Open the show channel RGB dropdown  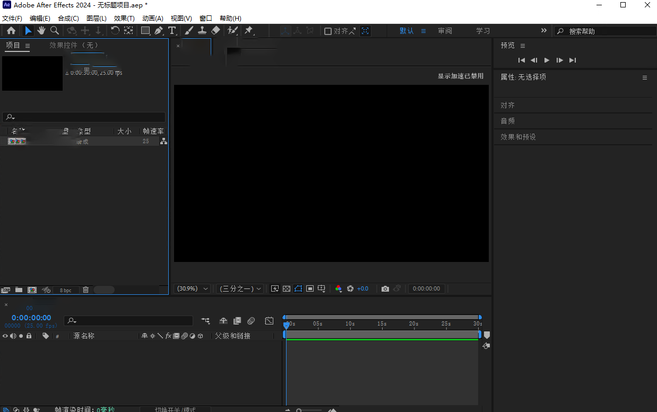click(x=339, y=288)
